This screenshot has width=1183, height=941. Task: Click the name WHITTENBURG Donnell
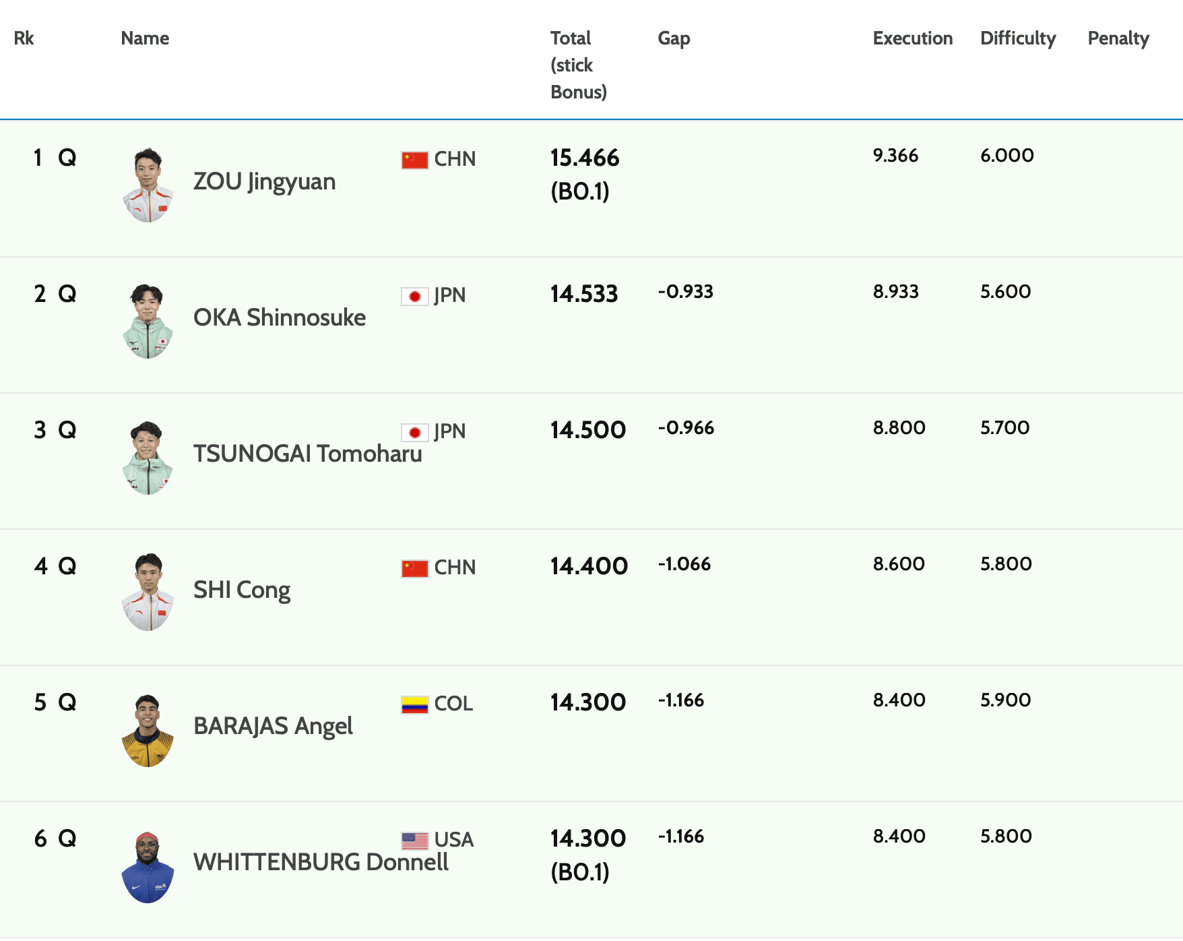pos(321,862)
